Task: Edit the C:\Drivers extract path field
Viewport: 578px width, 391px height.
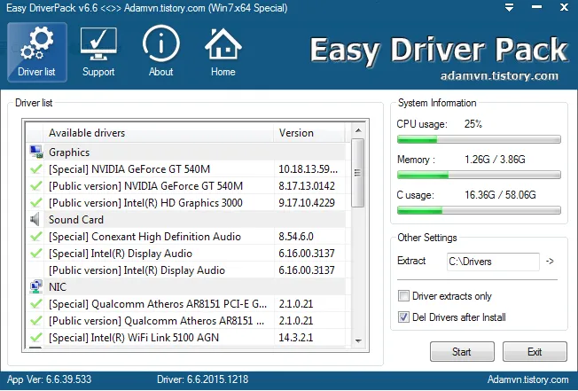Action: pyautogui.click(x=493, y=262)
